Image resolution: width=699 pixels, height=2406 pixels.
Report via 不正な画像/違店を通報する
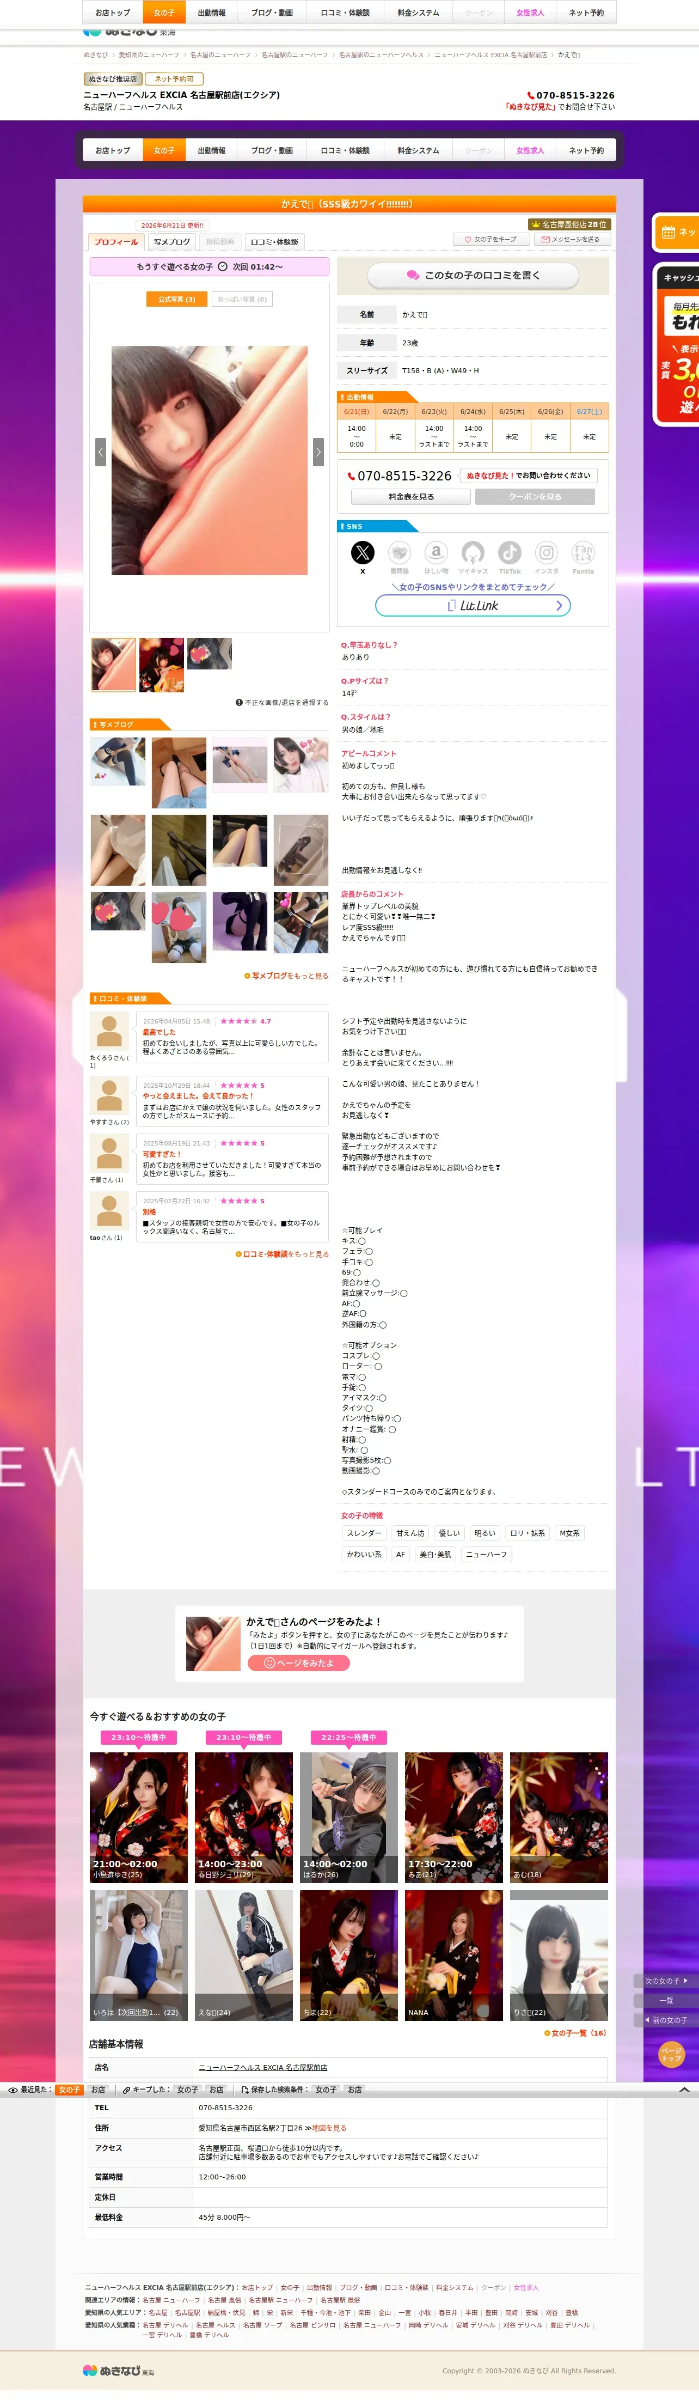[x=282, y=702]
